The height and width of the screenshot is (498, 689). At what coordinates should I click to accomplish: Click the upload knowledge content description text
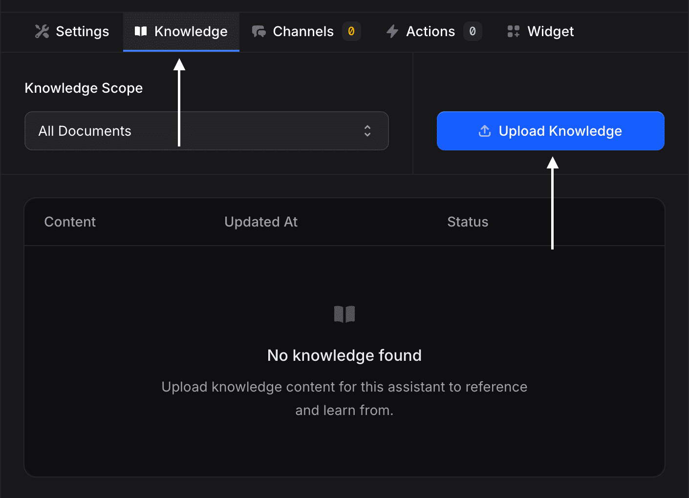(344, 398)
